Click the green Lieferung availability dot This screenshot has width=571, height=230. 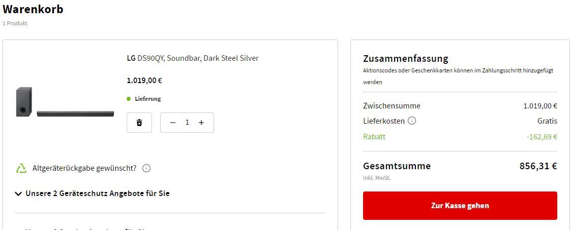pos(129,99)
